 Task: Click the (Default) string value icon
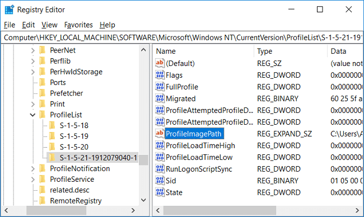pos(160,63)
